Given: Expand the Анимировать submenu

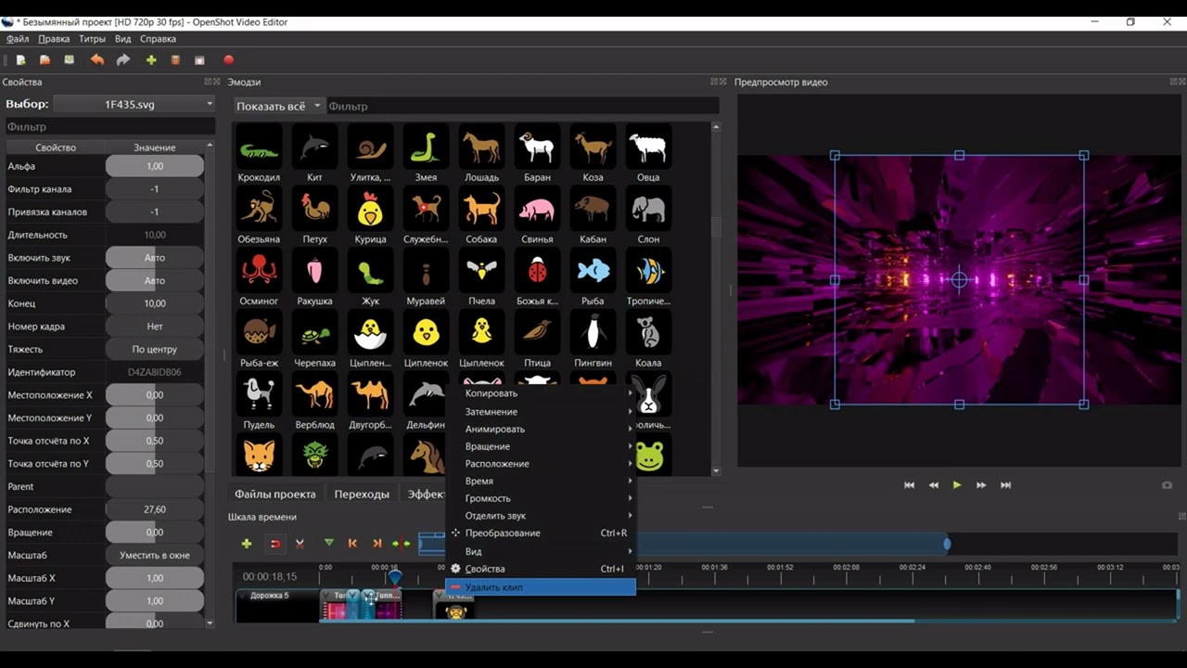Looking at the screenshot, I should (541, 429).
